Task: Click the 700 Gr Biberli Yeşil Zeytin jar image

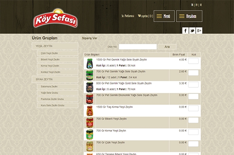Action: pyautogui.click(x=90, y=123)
